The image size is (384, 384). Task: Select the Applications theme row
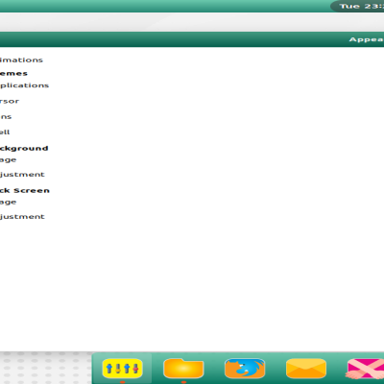click(x=24, y=85)
